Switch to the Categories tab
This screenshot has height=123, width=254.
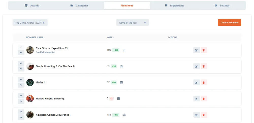[79, 6]
